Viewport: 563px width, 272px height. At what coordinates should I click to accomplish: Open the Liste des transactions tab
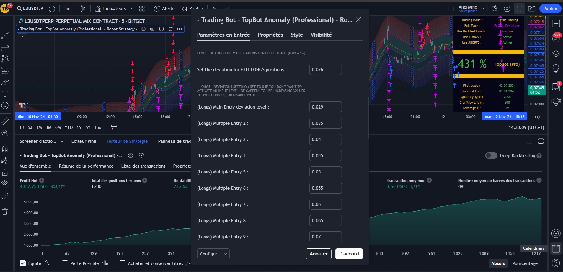point(143,166)
